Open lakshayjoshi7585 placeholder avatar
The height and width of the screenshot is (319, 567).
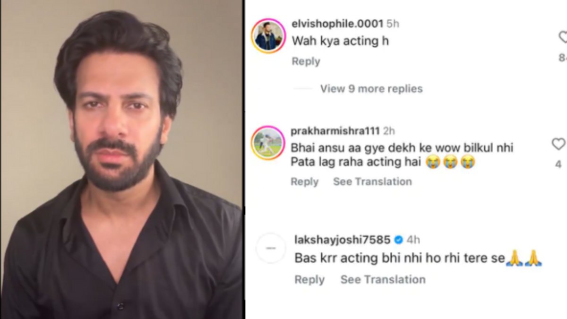click(x=271, y=248)
